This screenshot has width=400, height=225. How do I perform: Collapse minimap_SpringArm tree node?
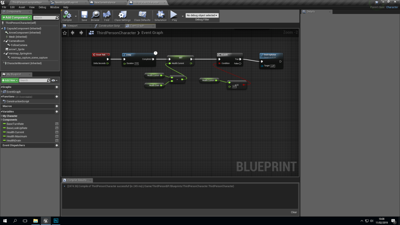click(x=4, y=54)
